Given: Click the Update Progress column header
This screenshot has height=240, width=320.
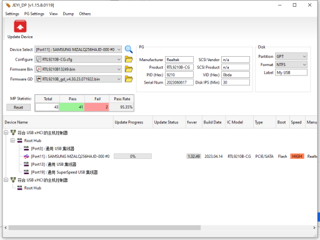Looking at the screenshot, I should (133, 122).
